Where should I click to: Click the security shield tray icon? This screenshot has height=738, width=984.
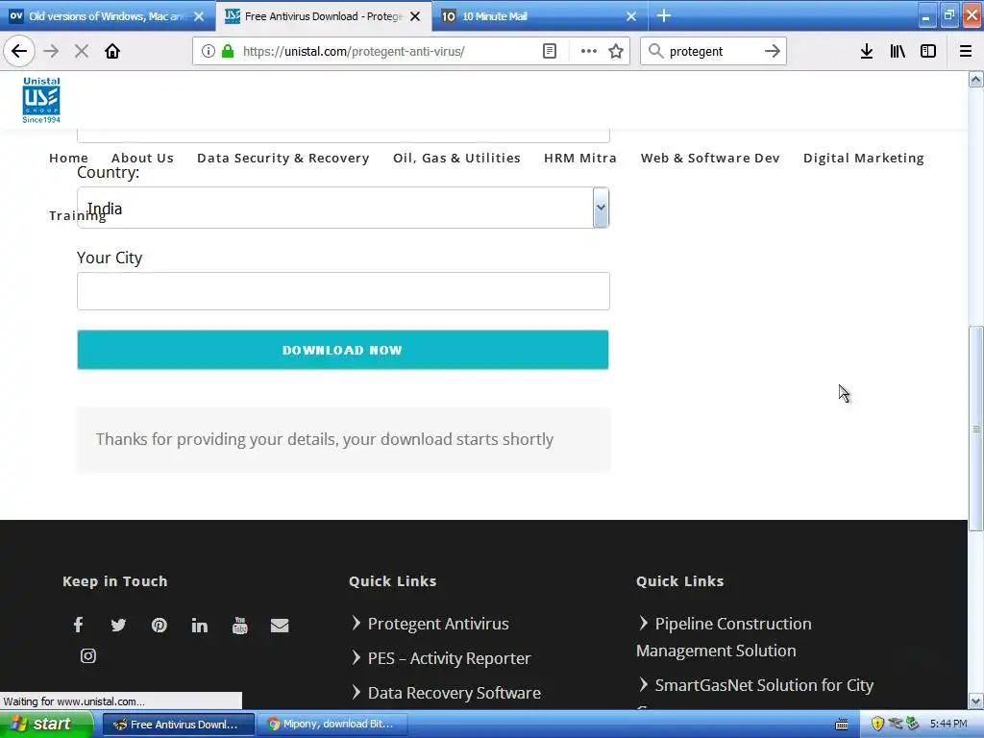(x=877, y=724)
